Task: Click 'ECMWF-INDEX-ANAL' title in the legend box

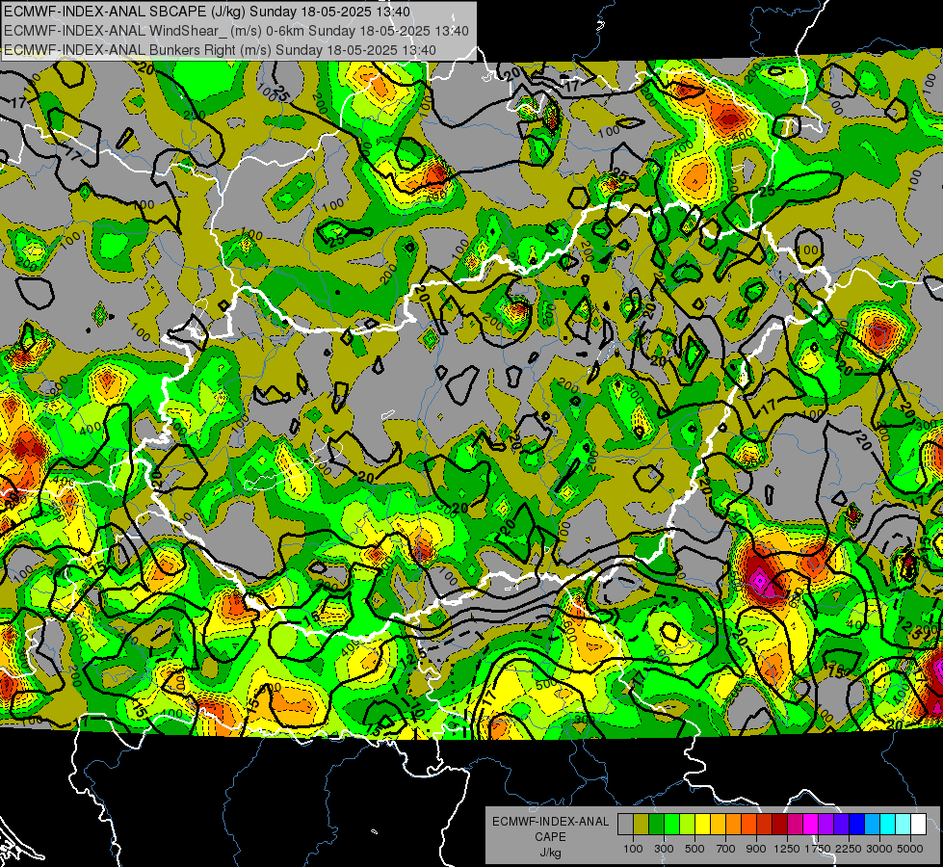Action: [551, 822]
